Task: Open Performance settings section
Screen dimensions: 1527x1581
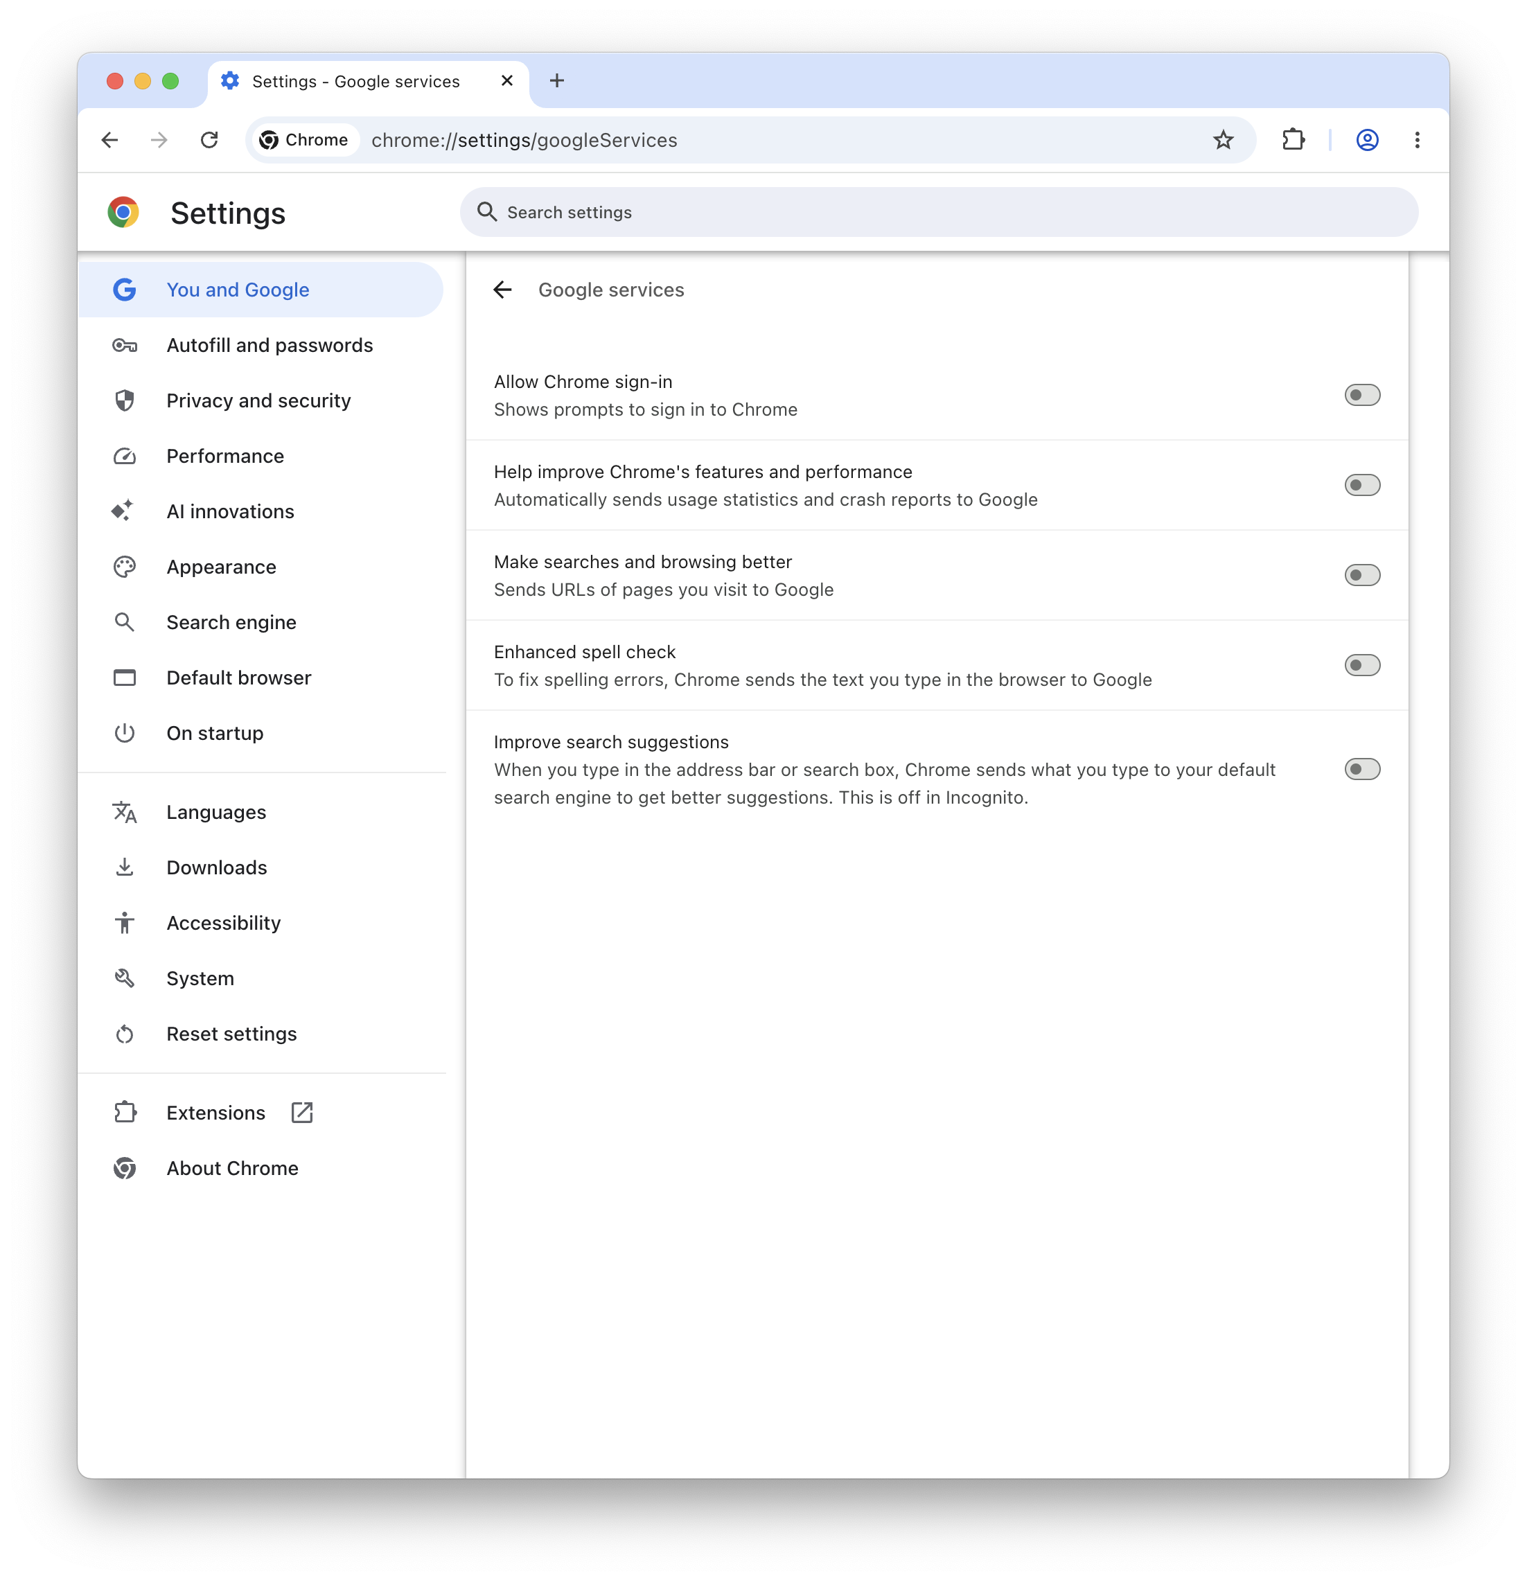Action: point(261,457)
